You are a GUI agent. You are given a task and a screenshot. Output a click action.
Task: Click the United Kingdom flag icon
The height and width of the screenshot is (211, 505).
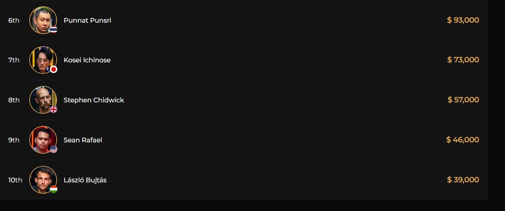tap(54, 109)
